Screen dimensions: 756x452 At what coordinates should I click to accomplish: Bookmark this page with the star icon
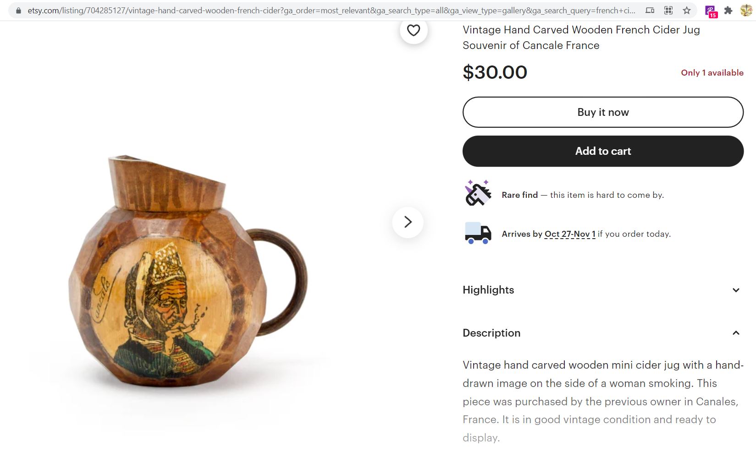686,10
